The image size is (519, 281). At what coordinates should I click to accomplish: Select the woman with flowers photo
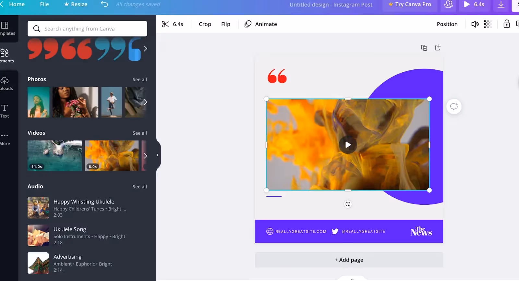75,102
